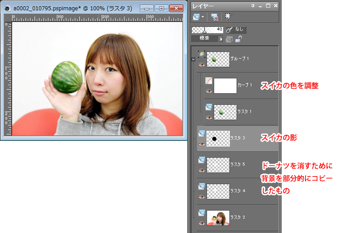The width and height of the screenshot is (345, 233).
Task: Click the New Layer icon in Layers panel
Action: (196, 17)
